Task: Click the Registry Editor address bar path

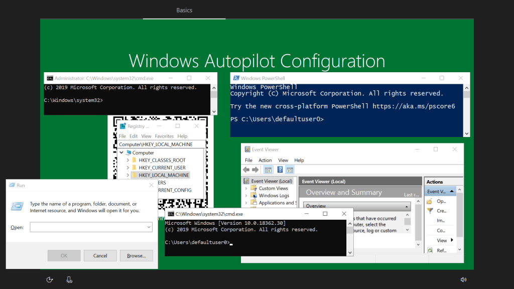Action: coord(161,144)
